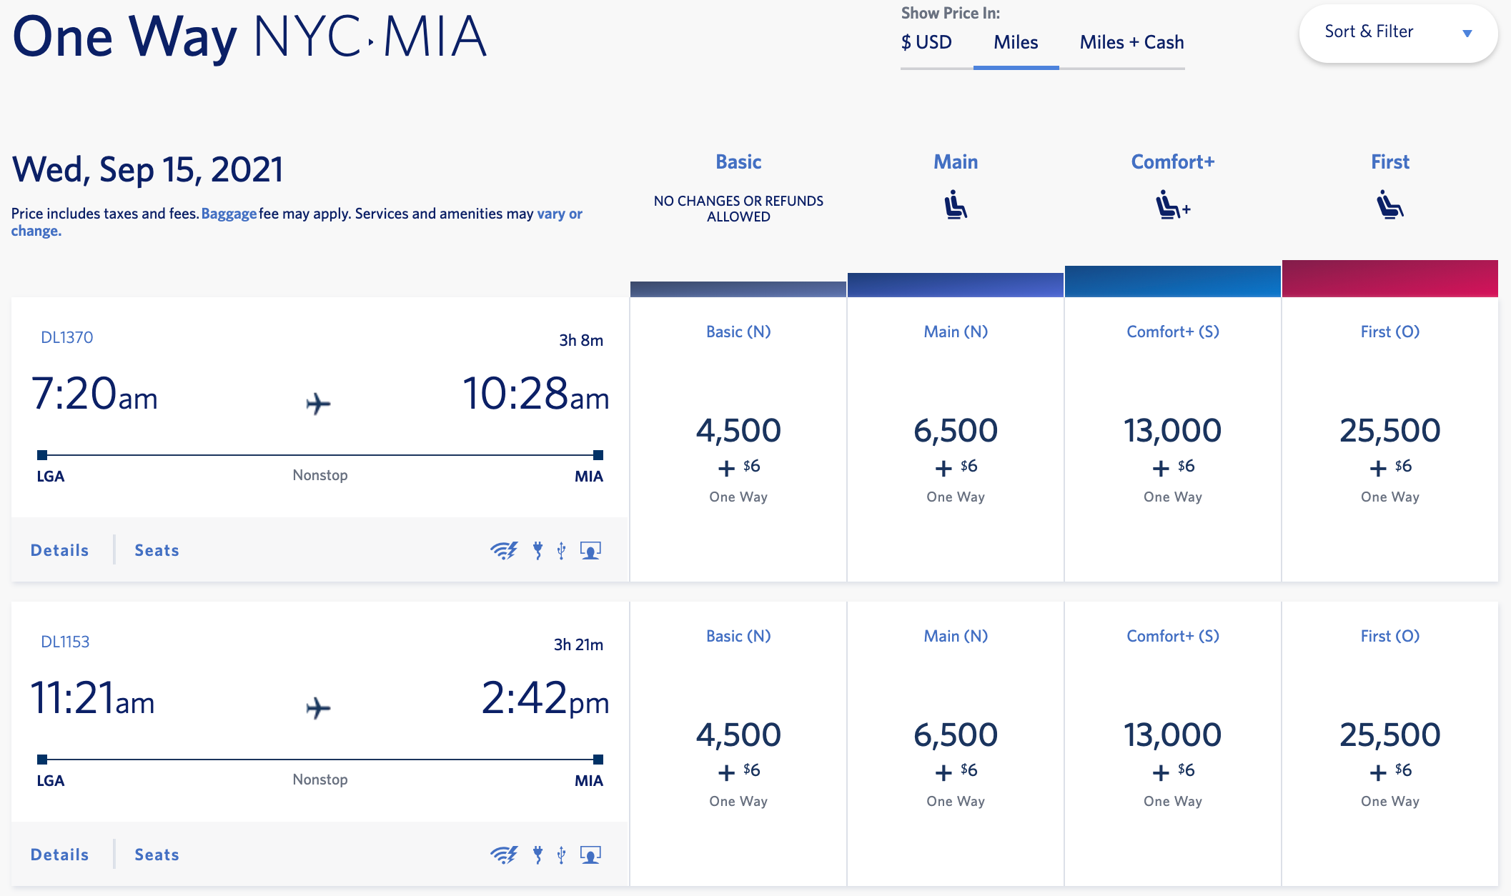Click the 7:20am departure time
Image resolution: width=1511 pixels, height=896 pixels.
point(94,393)
